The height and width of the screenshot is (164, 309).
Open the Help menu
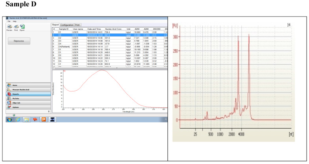coord(15,21)
